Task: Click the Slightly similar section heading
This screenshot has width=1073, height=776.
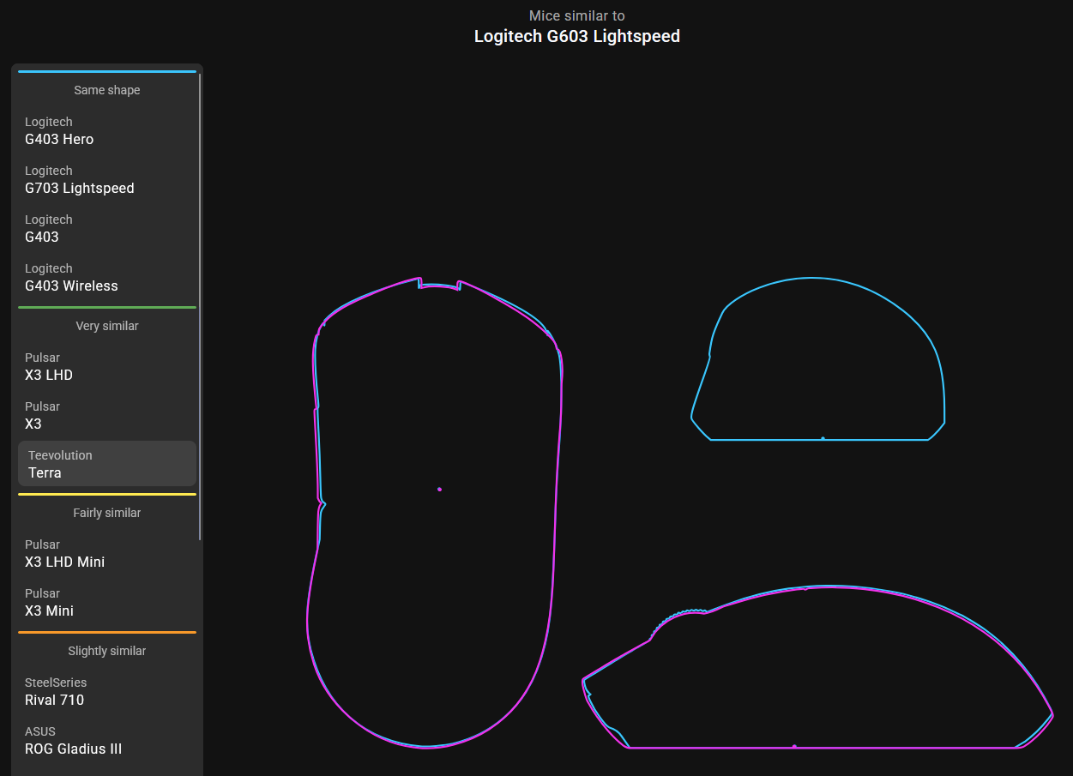Action: (x=107, y=651)
